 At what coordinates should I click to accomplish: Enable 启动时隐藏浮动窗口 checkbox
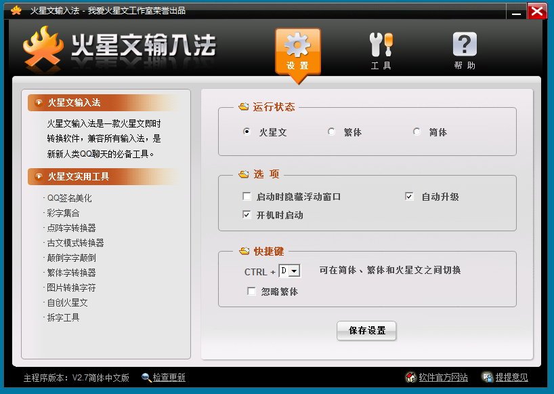[x=247, y=196]
